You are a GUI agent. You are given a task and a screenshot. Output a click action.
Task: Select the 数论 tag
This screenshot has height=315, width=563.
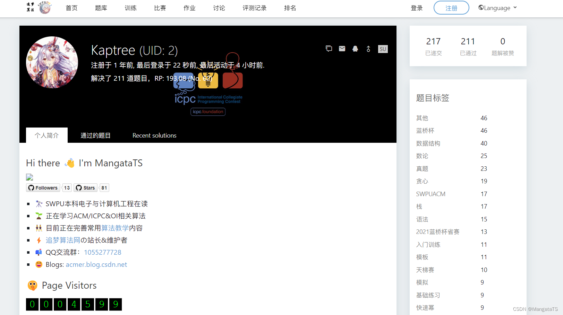422,156
